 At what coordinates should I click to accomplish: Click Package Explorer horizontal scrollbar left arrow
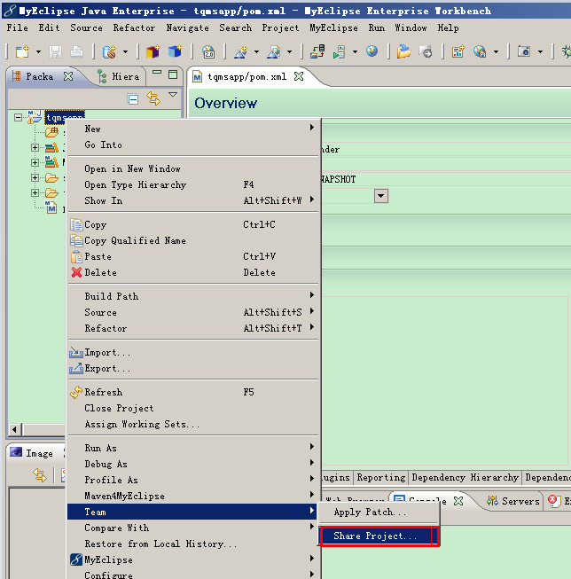(x=15, y=429)
